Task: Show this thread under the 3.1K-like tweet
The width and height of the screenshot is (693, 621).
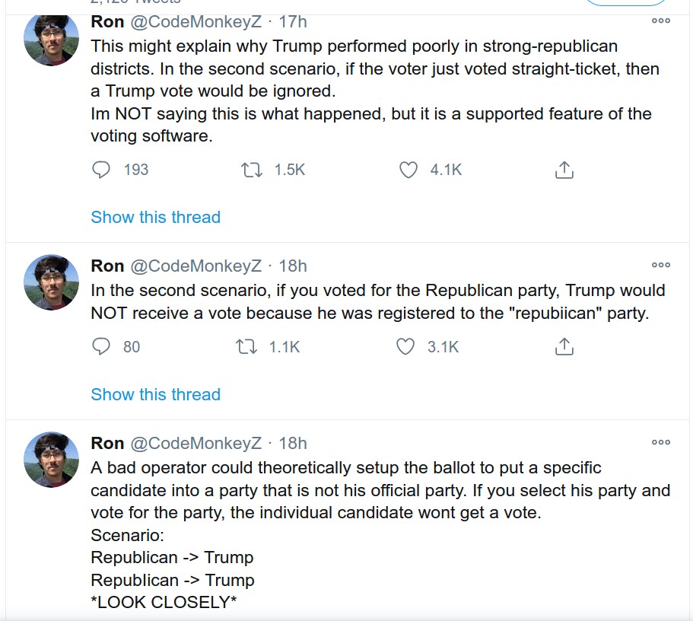Action: point(156,394)
